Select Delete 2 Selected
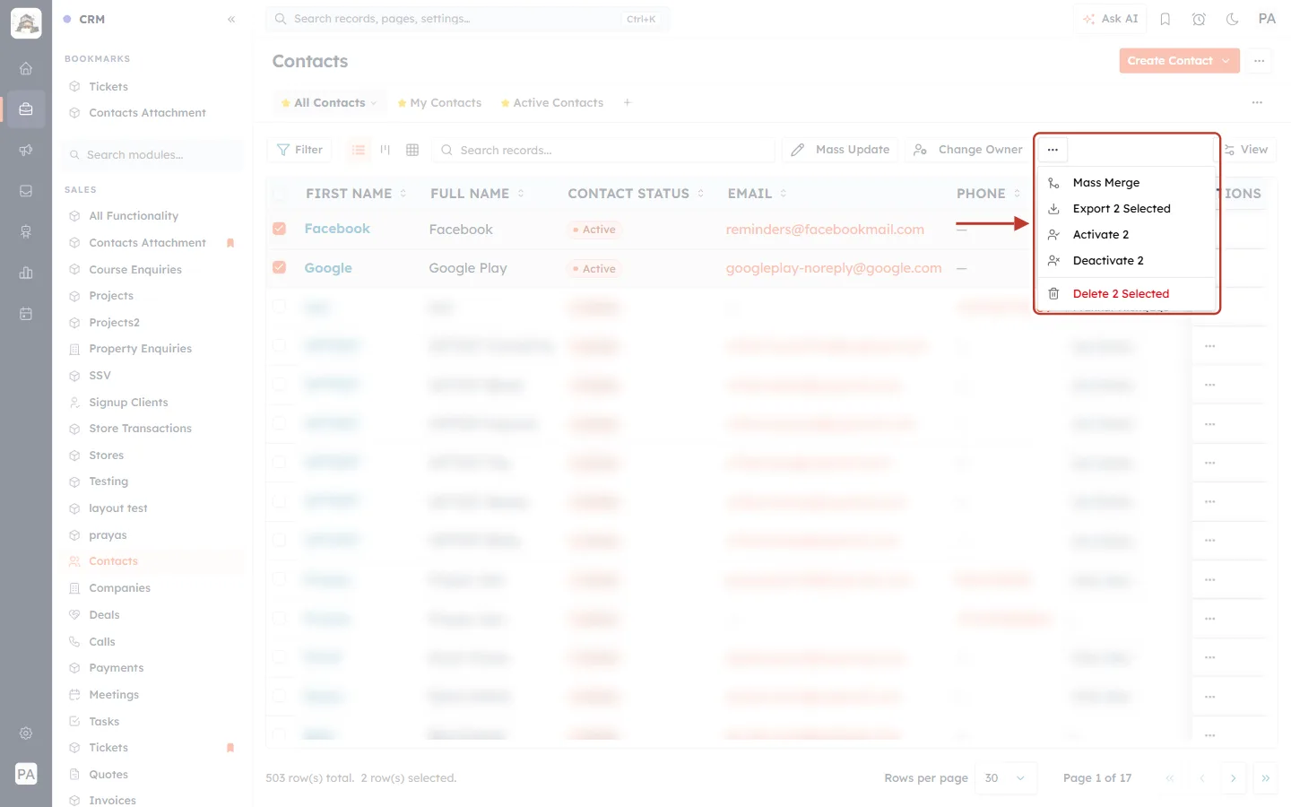The width and height of the screenshot is (1291, 807). [x=1126, y=294]
